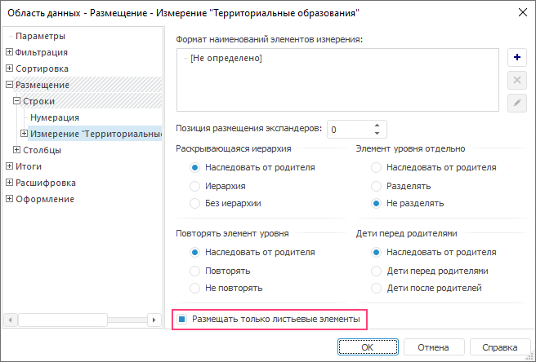The height and width of the screenshot is (362, 536).
Task: Click the edit format pencil icon
Action: click(x=516, y=103)
